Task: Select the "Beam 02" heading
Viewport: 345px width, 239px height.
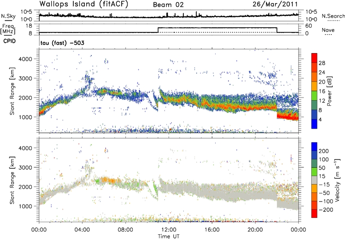Action: pos(168,5)
